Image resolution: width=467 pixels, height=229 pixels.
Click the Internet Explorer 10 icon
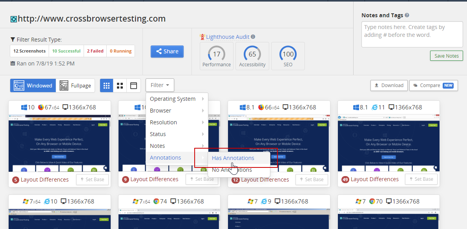[x=47, y=201]
